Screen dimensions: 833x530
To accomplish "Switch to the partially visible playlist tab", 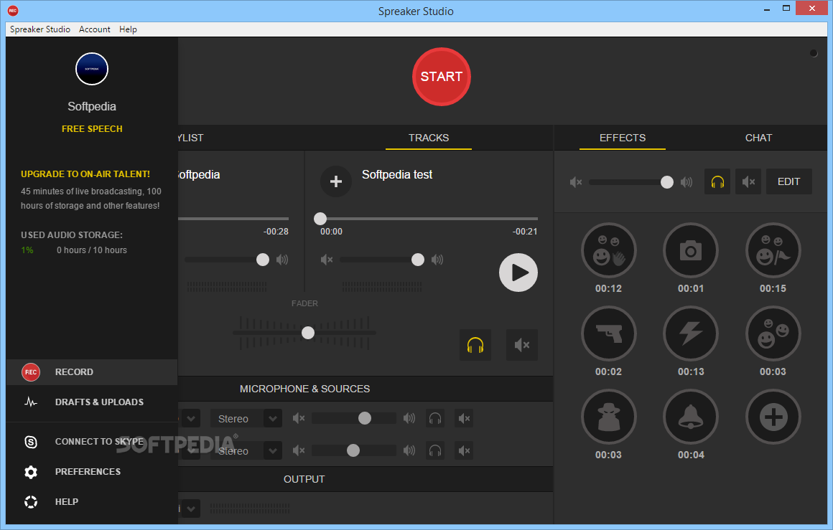I will [x=191, y=138].
